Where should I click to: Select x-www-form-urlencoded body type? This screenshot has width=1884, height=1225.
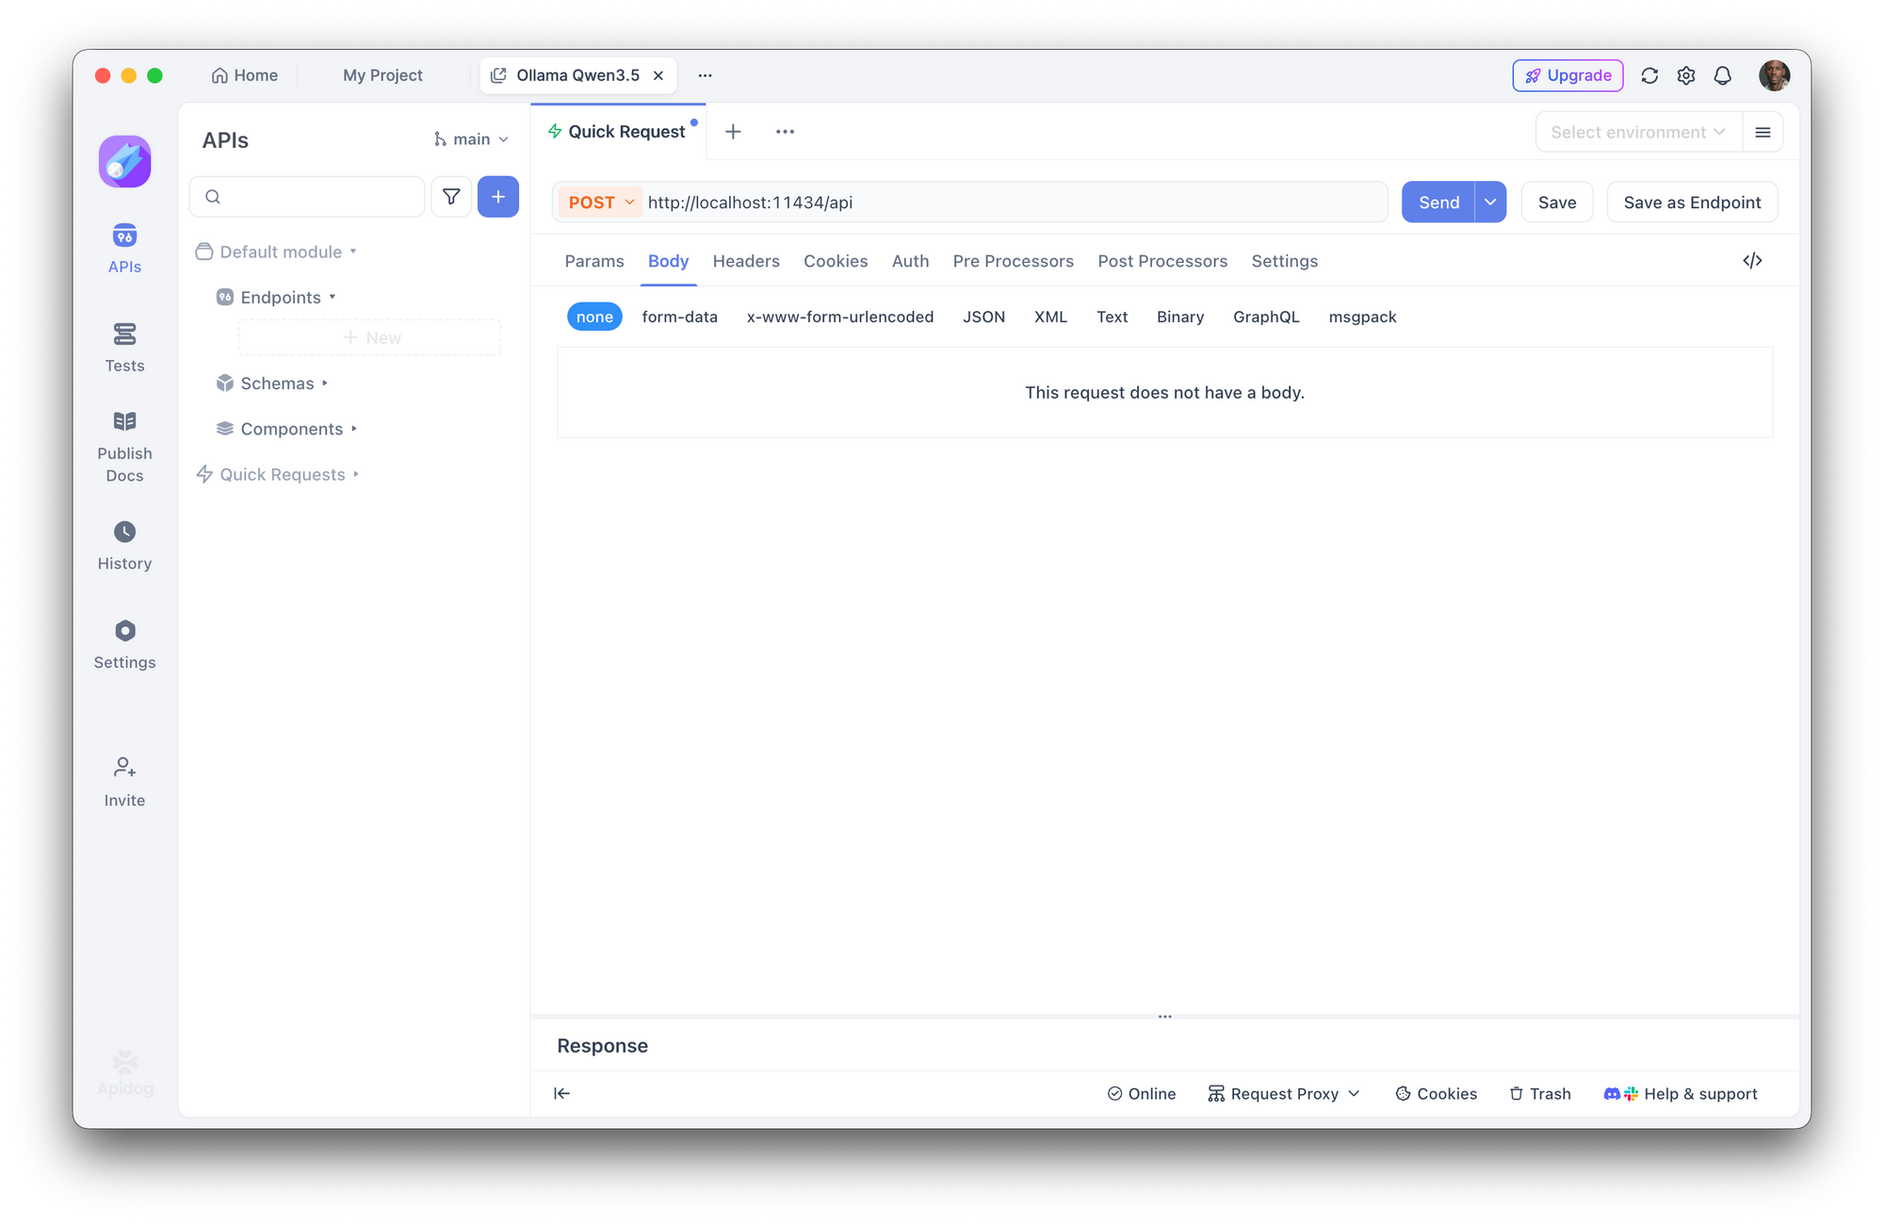pos(840,317)
